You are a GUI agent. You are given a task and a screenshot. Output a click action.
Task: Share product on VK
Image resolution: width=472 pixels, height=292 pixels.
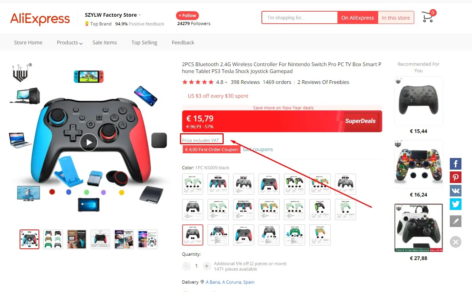click(456, 191)
